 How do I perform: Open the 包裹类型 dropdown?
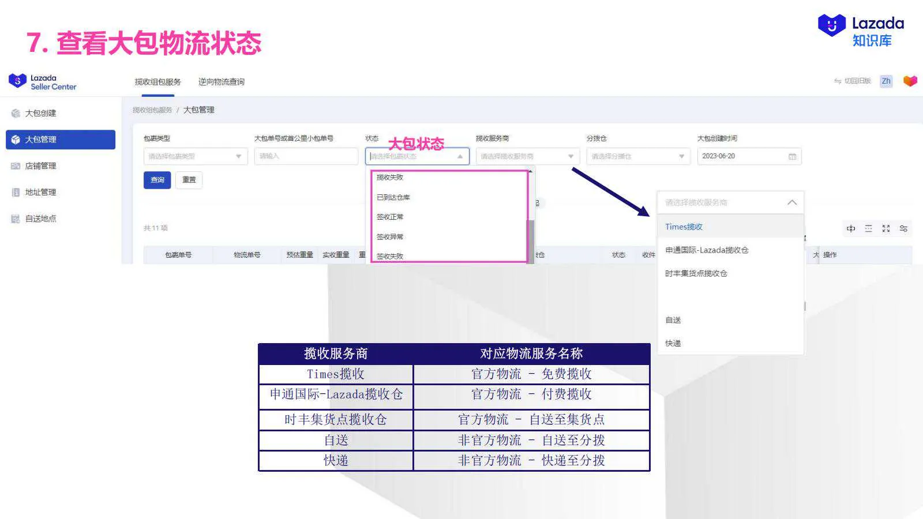pyautogui.click(x=195, y=156)
